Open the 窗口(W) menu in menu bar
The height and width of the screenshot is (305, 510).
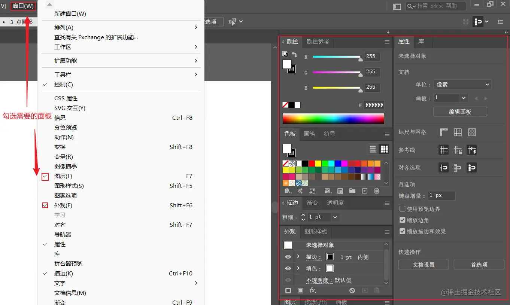tap(23, 6)
